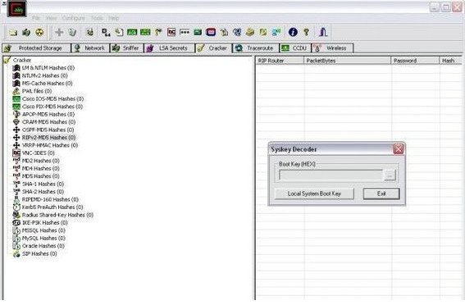Open the Box Revealer asterisks icon
This screenshot has height=305, width=465.
[185, 32]
